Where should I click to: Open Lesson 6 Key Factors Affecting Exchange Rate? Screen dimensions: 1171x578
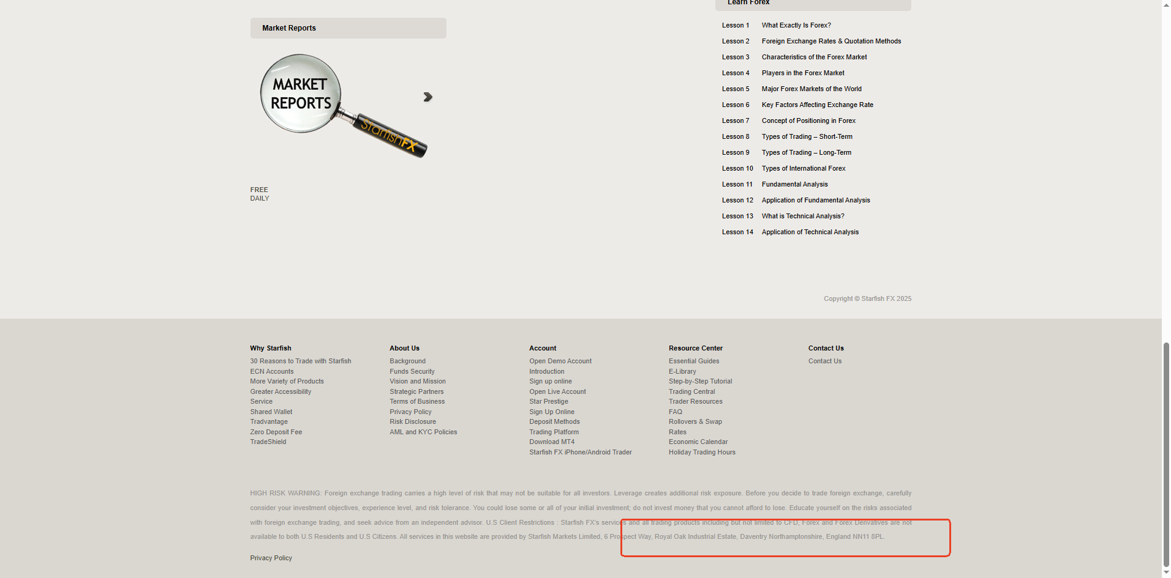817,105
